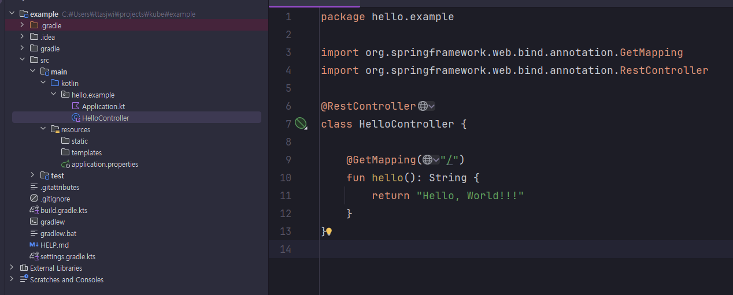Viewport: 733px width, 295px height.
Task: Collapse the resources folder chevron
Action: coord(43,129)
